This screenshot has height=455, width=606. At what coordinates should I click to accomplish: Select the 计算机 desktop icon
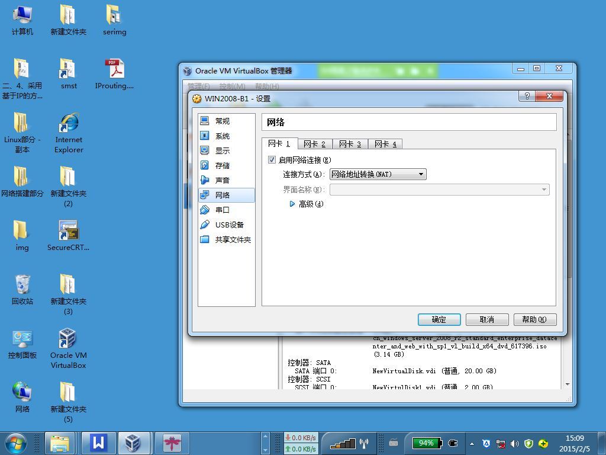(x=22, y=20)
